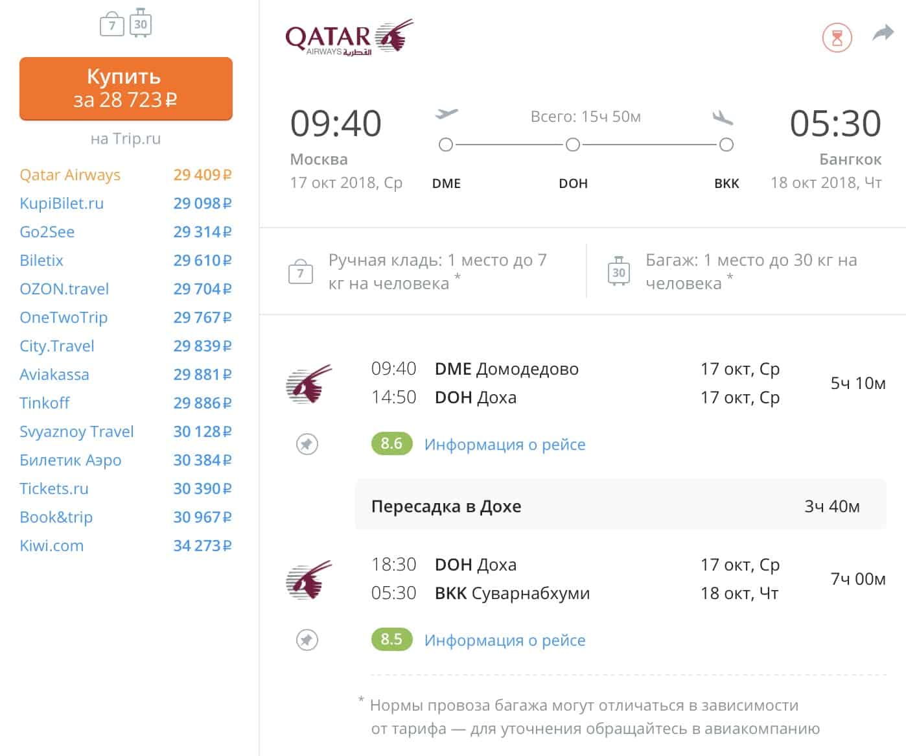The width and height of the screenshot is (906, 756).
Task: Pin the Moscow–Doha flight segment
Action: tap(307, 444)
